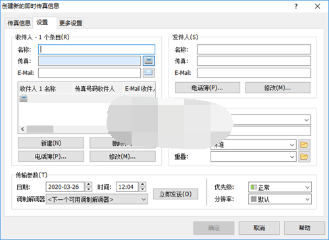The height and width of the screenshot is (240, 329).
Task: Click envelope icon beside recipient E-Mail field
Action: (149, 72)
